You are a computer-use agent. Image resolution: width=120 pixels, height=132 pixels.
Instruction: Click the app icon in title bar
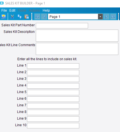click(x=2, y=3)
